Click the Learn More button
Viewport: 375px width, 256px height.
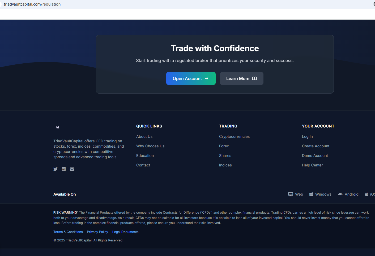click(x=241, y=78)
